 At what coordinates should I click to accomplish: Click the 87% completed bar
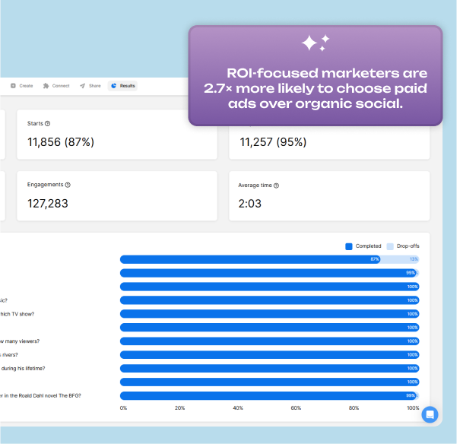(x=249, y=259)
